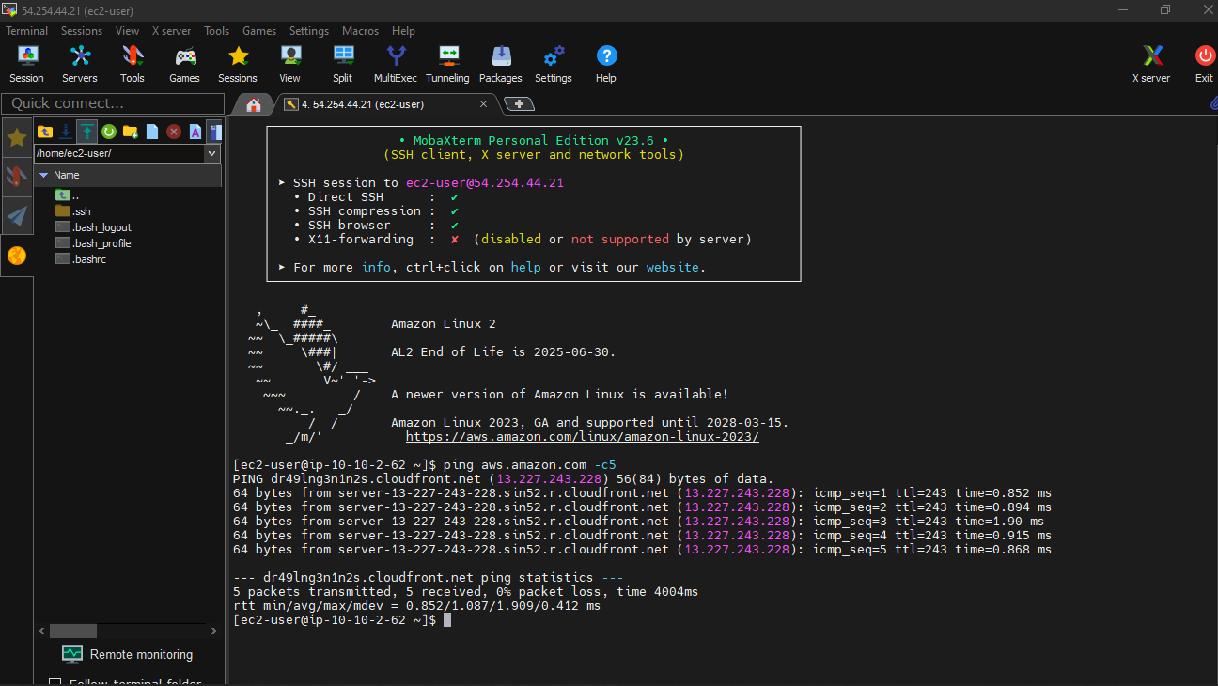Click the Remote monitoring label
The height and width of the screenshot is (686, 1218).
click(141, 654)
